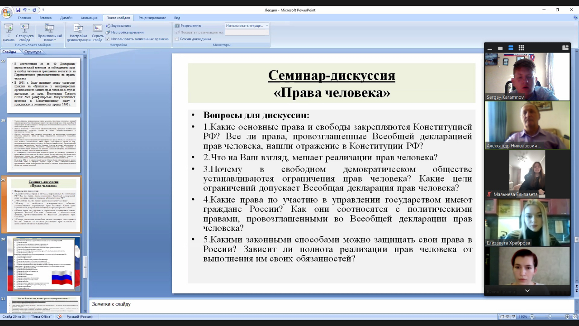
Task: Expand more participants with the down chevron
Action: point(527,291)
